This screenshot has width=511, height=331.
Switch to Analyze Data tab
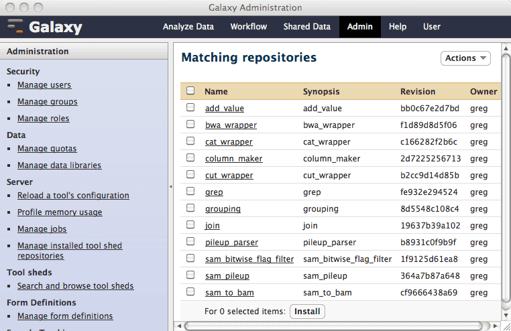pos(188,27)
